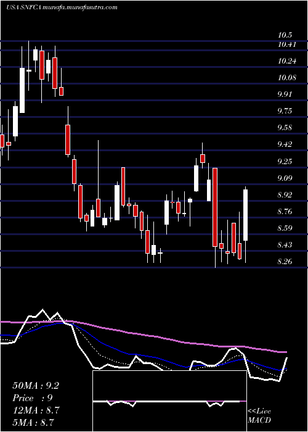The height and width of the screenshot is (432, 308).
Task: Click the longest red candlestick near 9.25
Action: [215, 207]
